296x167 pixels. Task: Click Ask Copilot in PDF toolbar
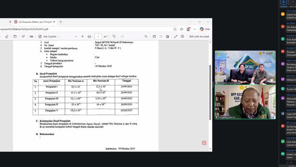48,37
